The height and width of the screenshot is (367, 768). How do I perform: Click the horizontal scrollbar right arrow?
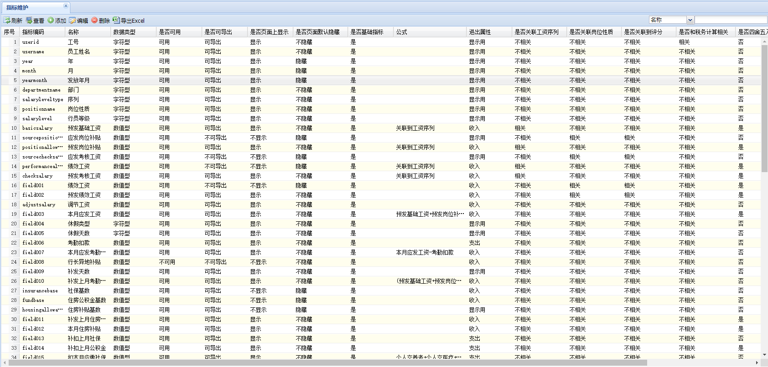[757, 363]
